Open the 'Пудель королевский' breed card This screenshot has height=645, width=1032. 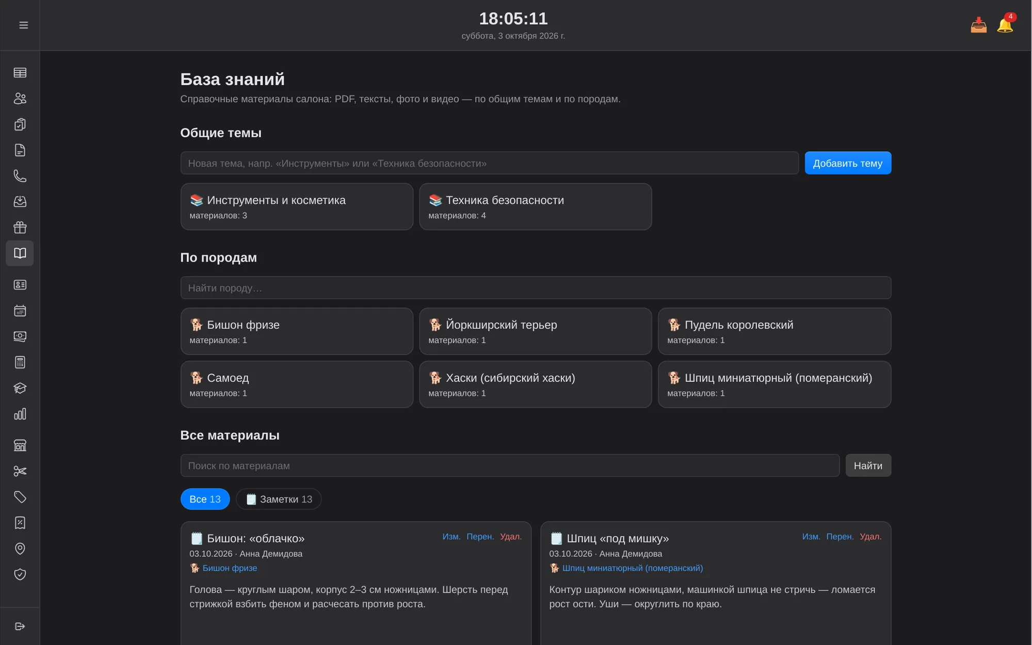(775, 331)
